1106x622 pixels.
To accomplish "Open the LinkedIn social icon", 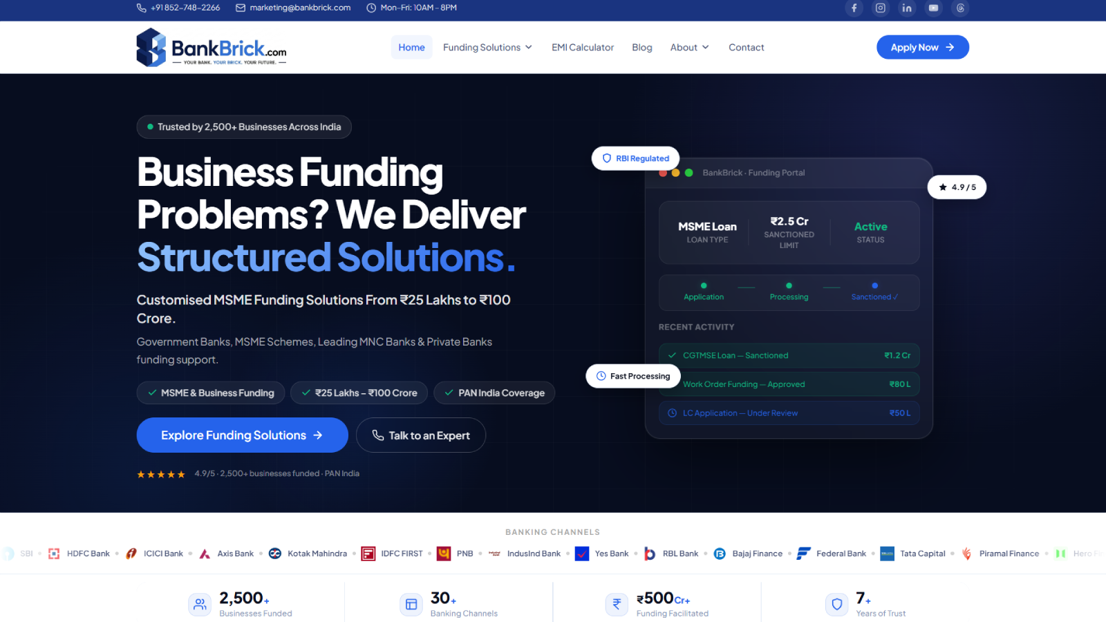I will point(907,8).
